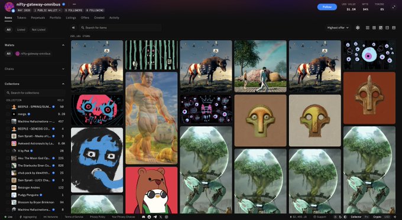Click the Support icon in the footer
Viewport: 402px width, 220px height.
point(315,217)
